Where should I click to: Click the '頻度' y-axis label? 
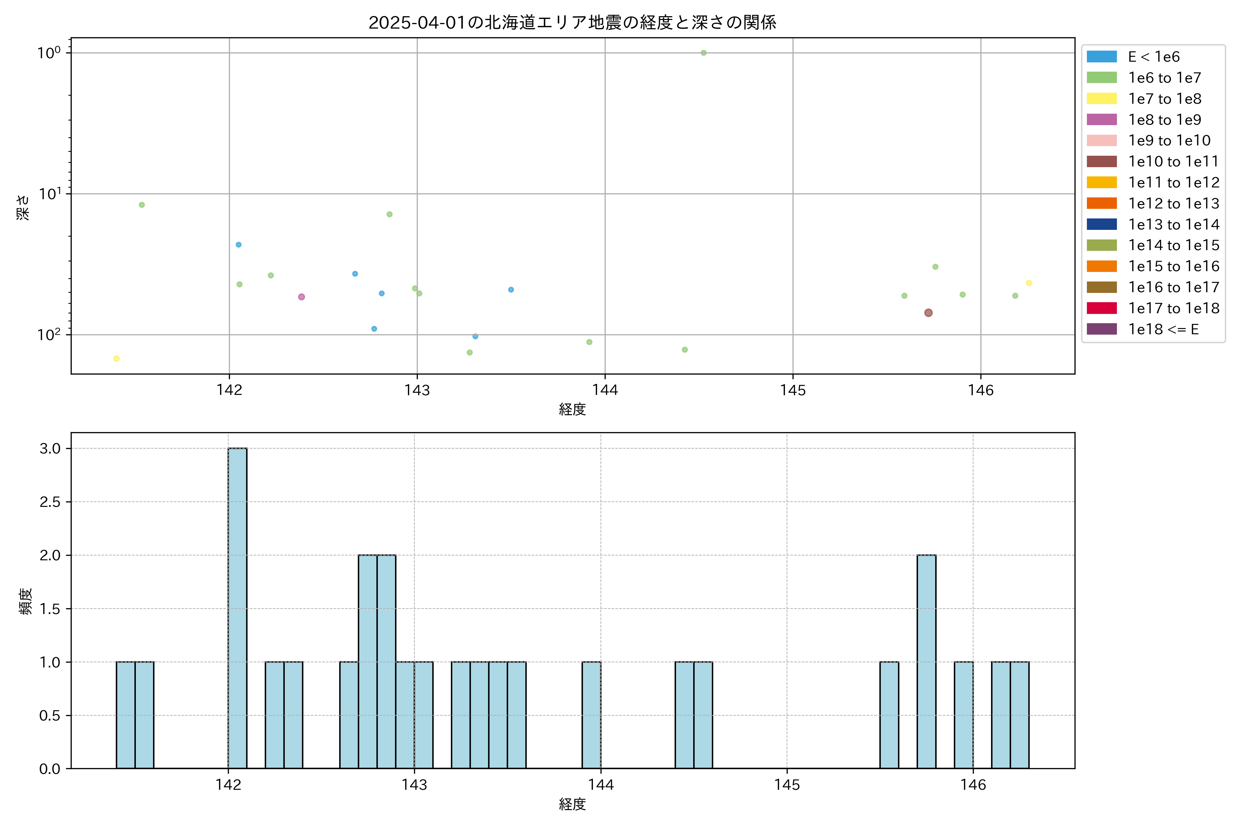pyautogui.click(x=25, y=601)
